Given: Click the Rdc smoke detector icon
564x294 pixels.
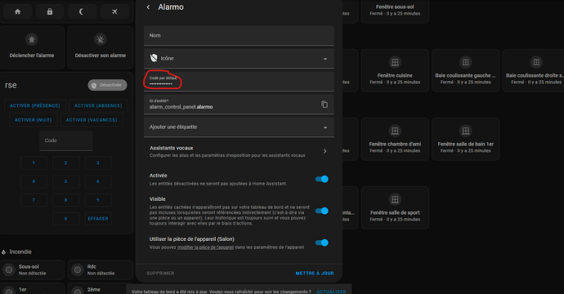Looking at the screenshot, I should pyautogui.click(x=78, y=269).
